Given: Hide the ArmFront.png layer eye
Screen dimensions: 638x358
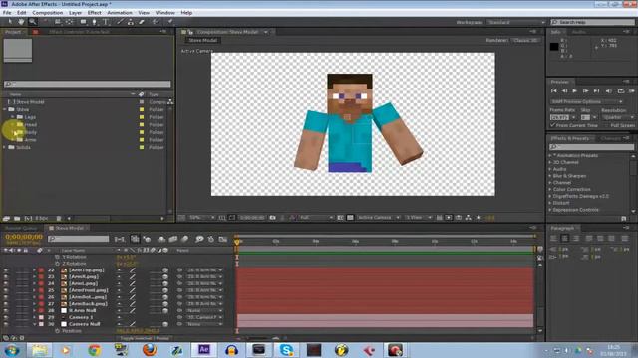Looking at the screenshot, I should [6, 290].
